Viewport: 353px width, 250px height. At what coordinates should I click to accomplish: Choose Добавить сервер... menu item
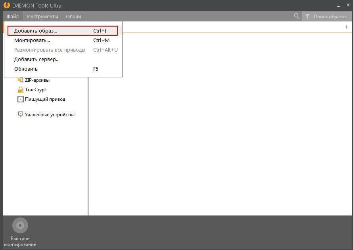pos(37,60)
